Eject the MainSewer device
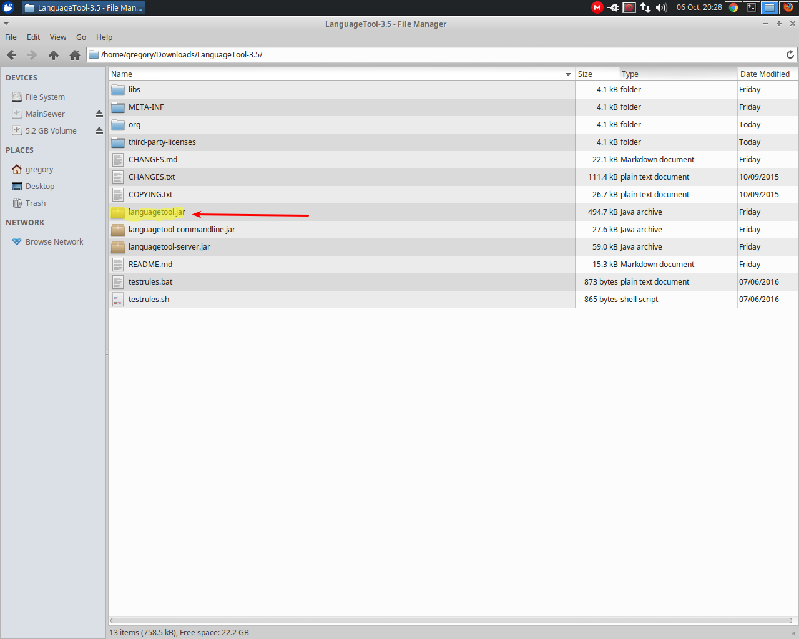The image size is (799, 639). pyautogui.click(x=99, y=114)
